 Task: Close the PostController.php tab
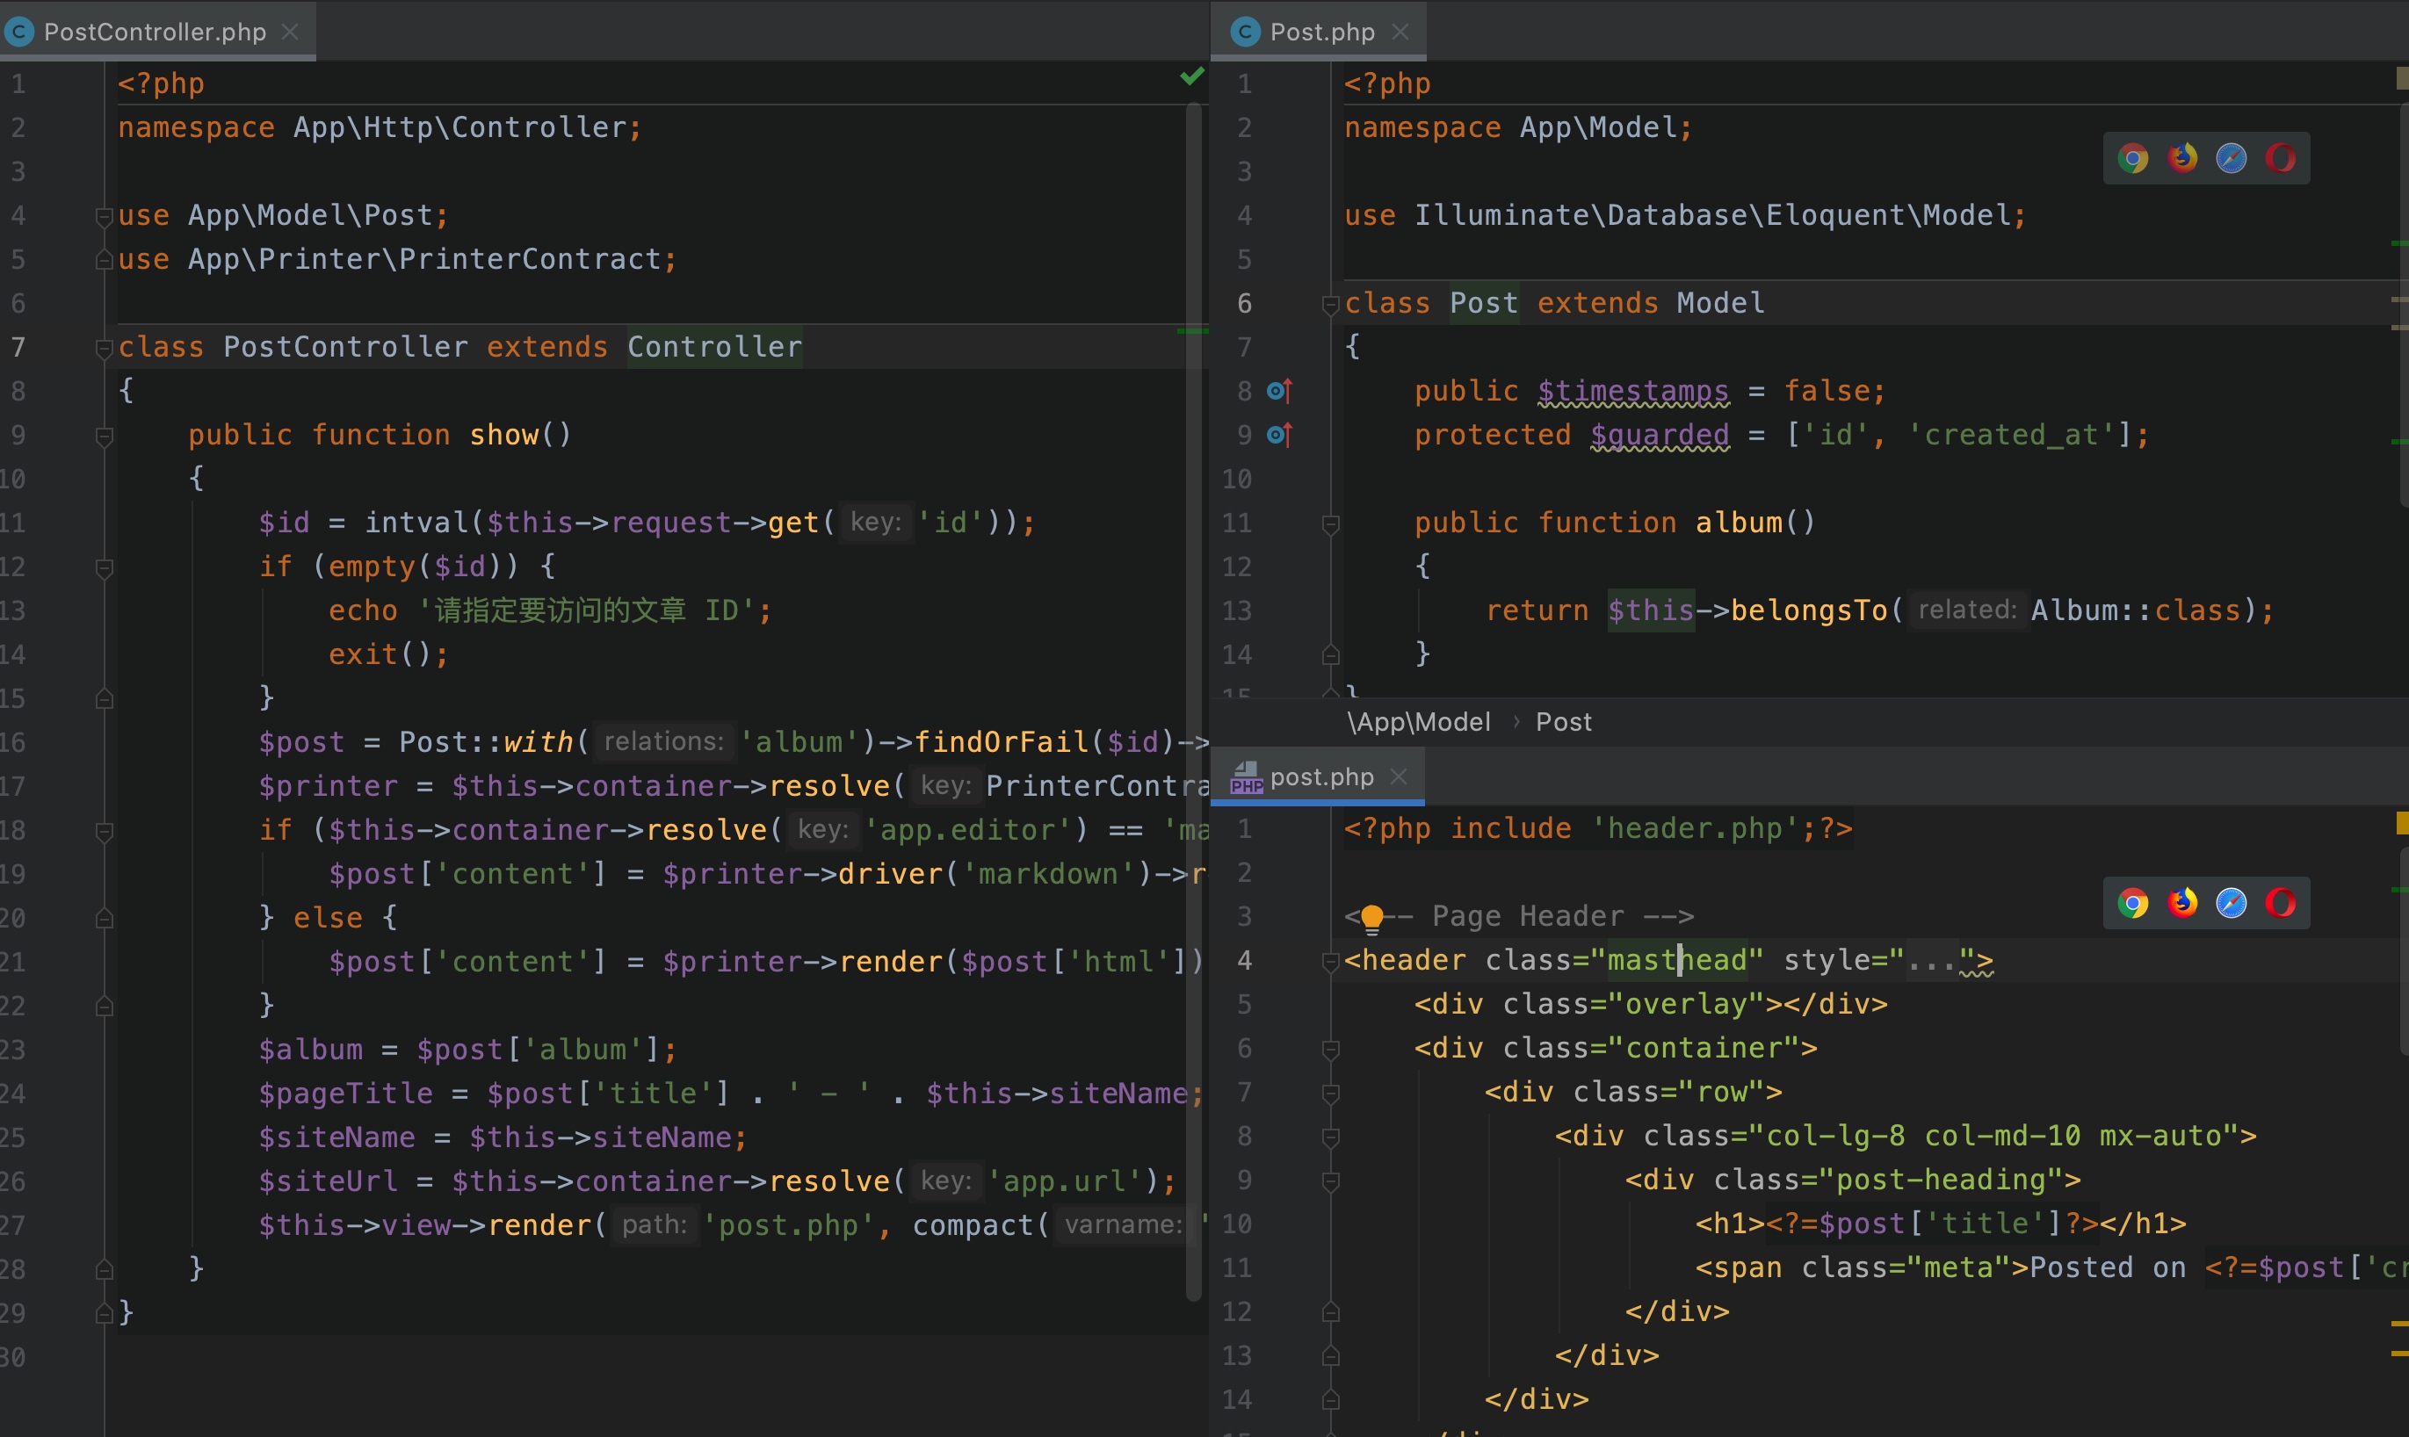[x=290, y=32]
